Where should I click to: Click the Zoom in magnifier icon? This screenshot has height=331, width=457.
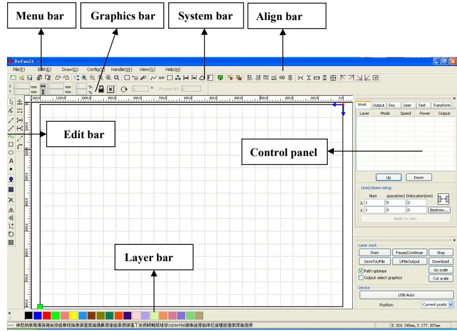pyautogui.click(x=84, y=77)
